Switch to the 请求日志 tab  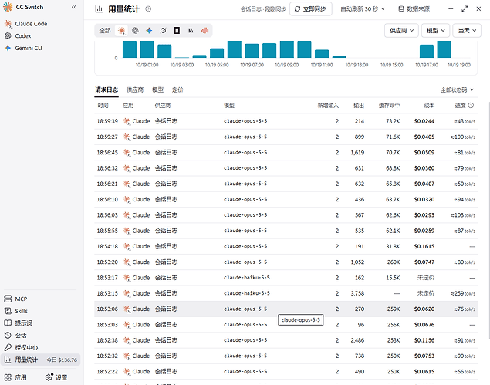point(106,90)
